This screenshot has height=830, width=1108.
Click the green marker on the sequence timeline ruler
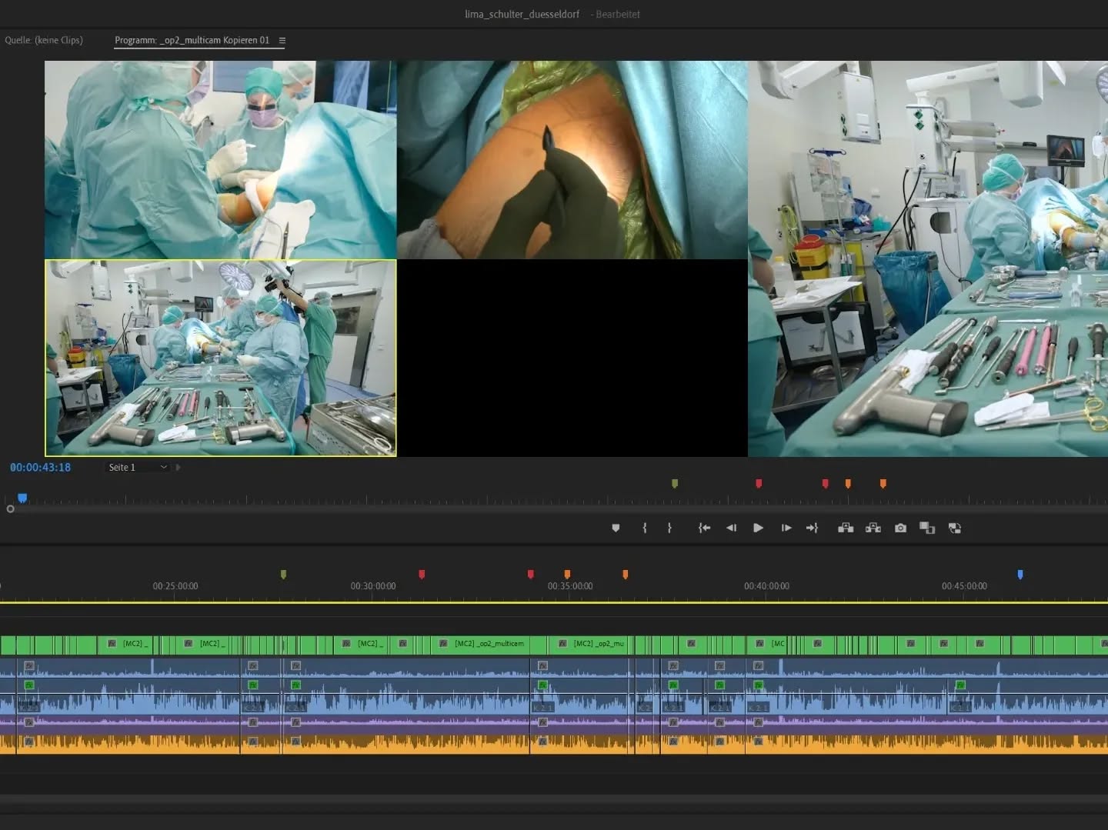[x=283, y=575]
